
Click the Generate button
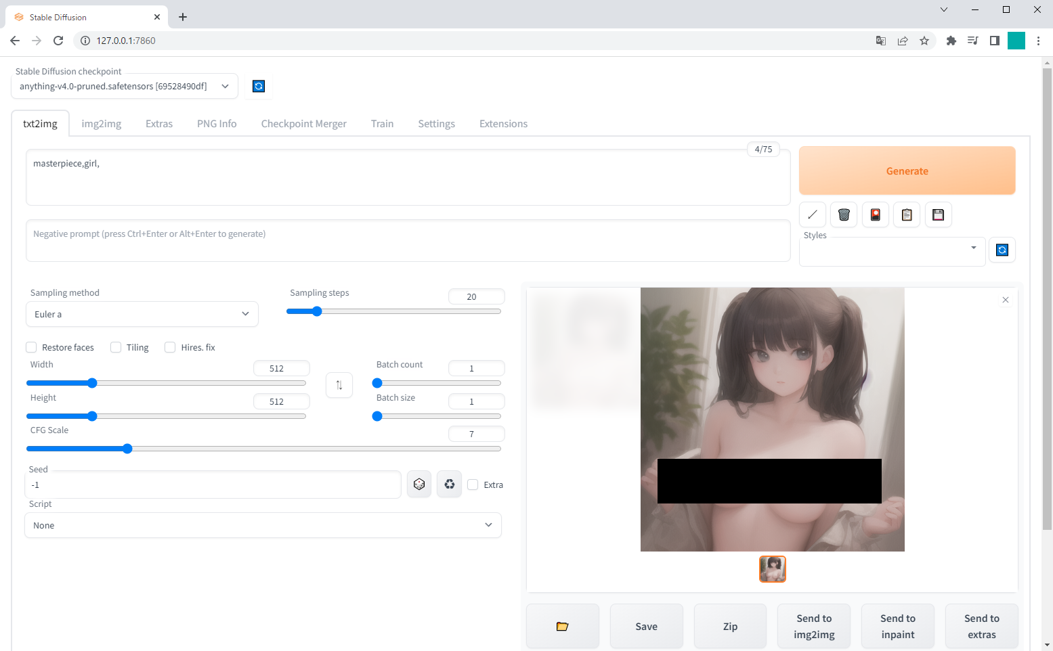pos(907,171)
